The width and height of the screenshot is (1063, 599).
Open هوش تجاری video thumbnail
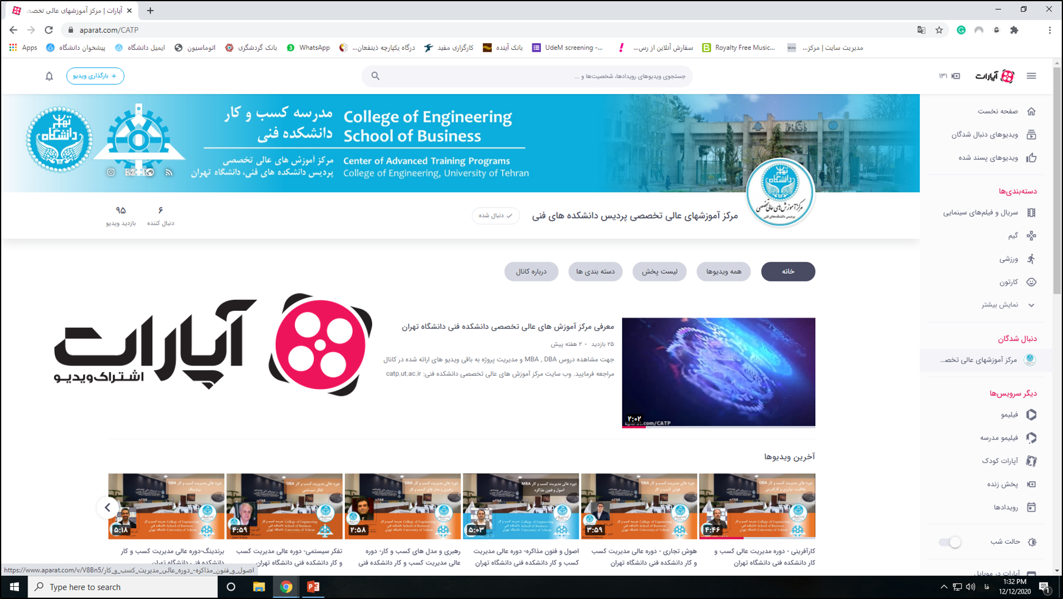pyautogui.click(x=639, y=506)
